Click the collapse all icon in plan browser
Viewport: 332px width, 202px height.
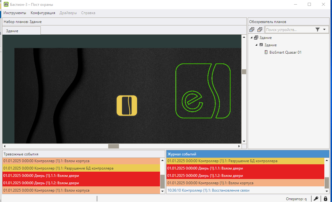click(260, 30)
